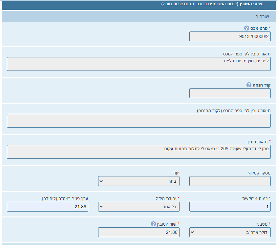Open the מטבע currency dropdown
This screenshot has height=245, width=277.
[x=230, y=232]
